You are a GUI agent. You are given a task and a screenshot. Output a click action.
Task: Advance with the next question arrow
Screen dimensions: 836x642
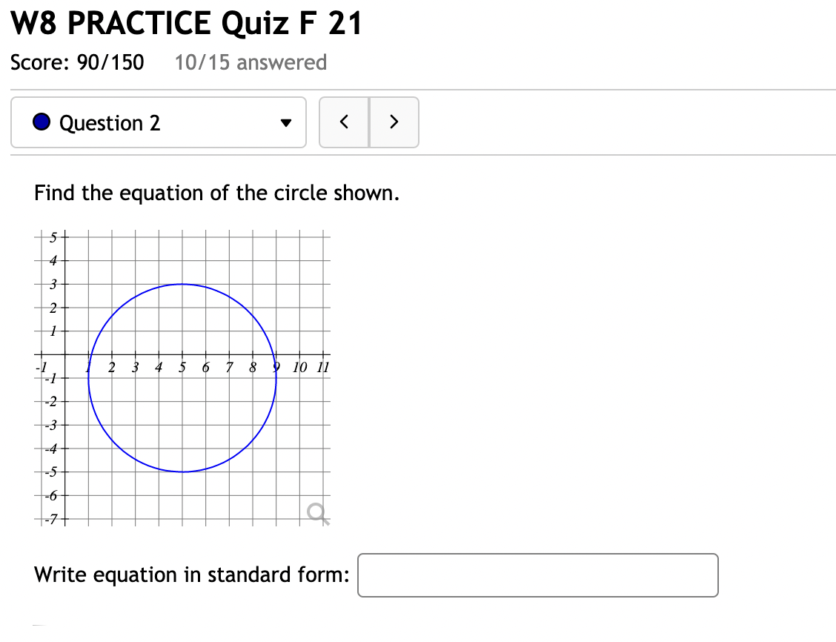394,122
